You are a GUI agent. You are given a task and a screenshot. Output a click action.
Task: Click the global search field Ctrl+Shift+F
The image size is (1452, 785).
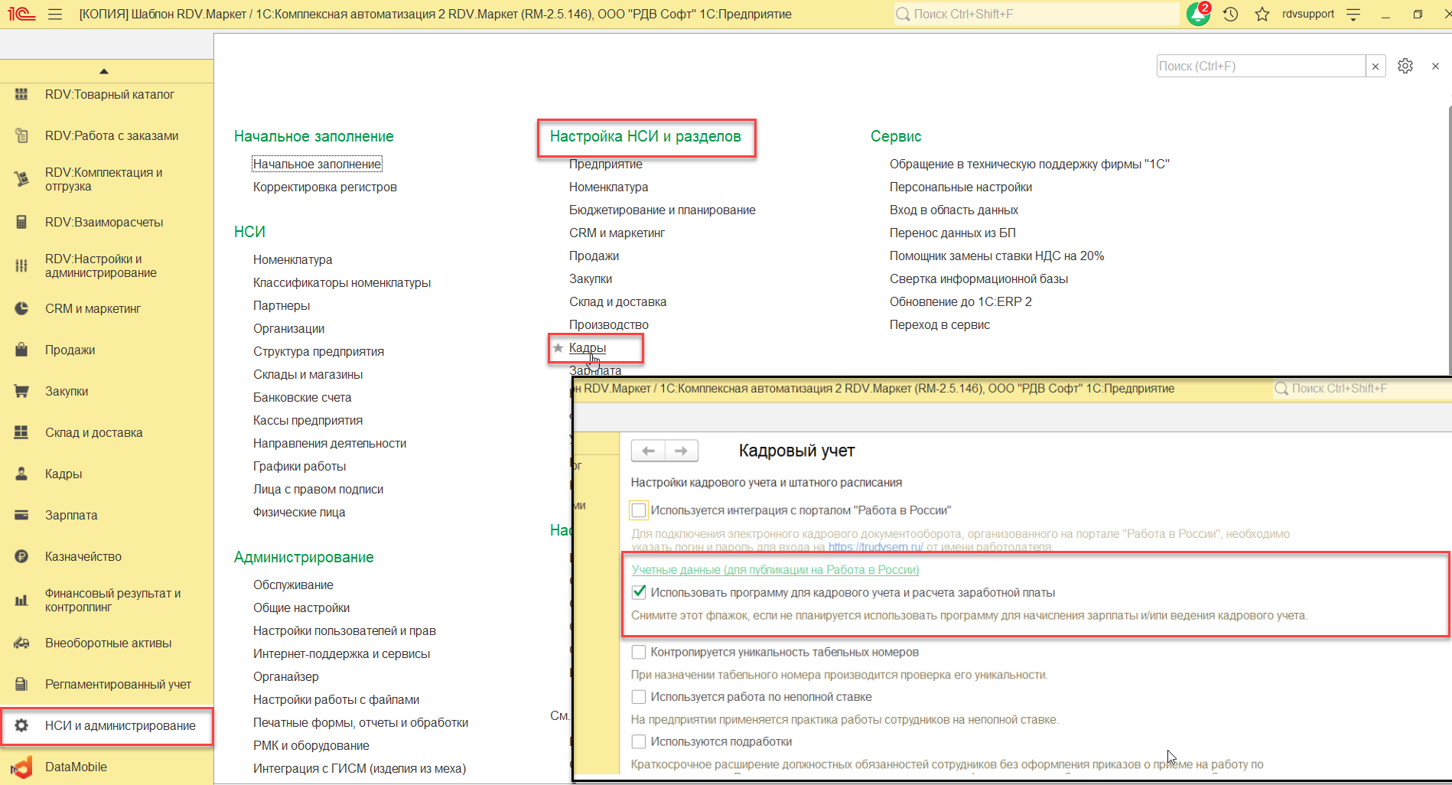click(x=1037, y=14)
